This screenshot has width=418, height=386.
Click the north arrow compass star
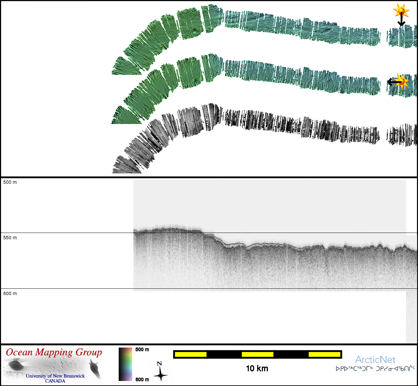pyautogui.click(x=161, y=374)
